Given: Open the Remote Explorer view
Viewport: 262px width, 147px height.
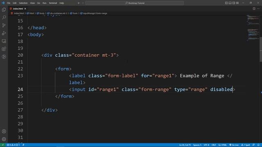Looking at the screenshot, I should click(4, 41).
